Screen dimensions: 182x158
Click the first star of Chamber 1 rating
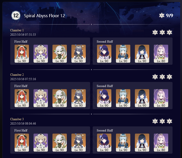click(155, 32)
